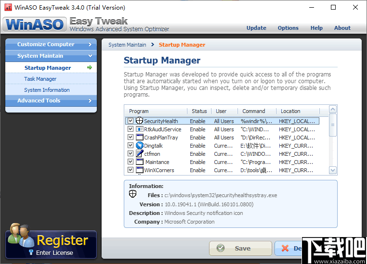The width and height of the screenshot is (367, 264).
Task: Maximize the WinASO EasyTweak window
Action: (333, 7)
